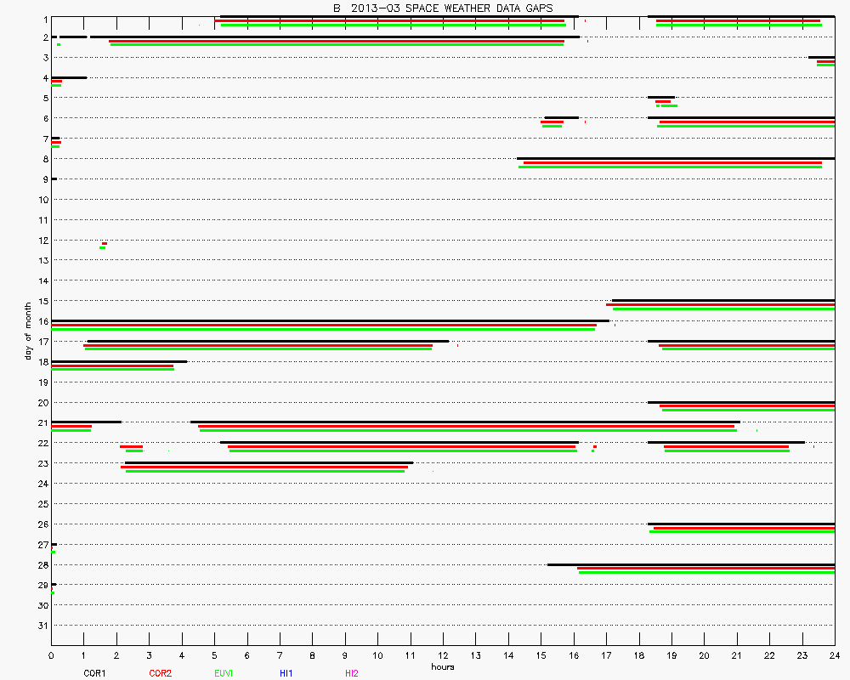The image size is (850, 680).
Task: Click the green EUVI legend label
Action: click(224, 673)
